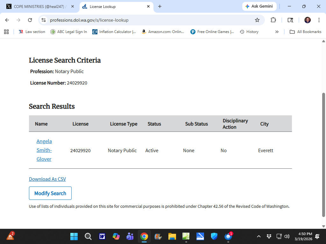Show hidden system tray icons
The image size is (326, 244).
tap(259, 236)
